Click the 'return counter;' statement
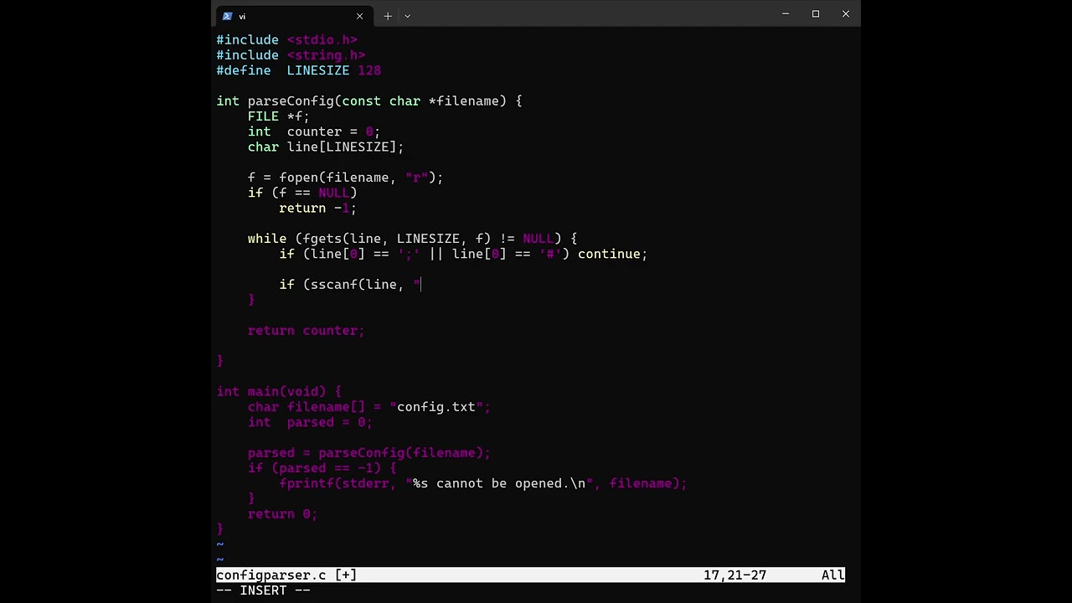1072x603 pixels. (306, 331)
